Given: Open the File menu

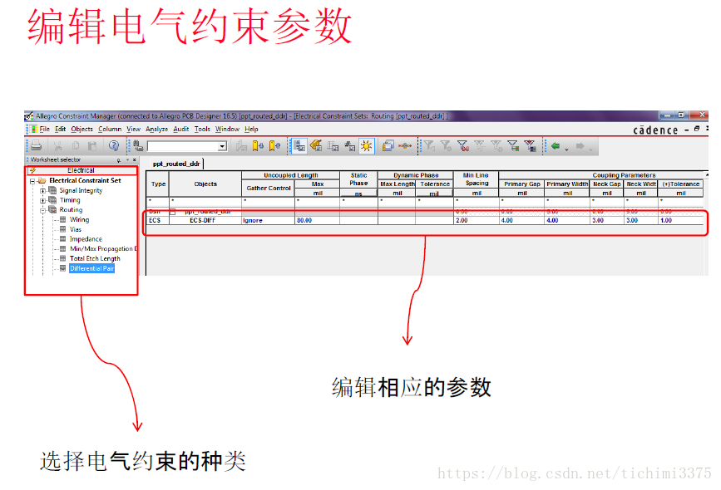Looking at the screenshot, I should pyautogui.click(x=45, y=129).
